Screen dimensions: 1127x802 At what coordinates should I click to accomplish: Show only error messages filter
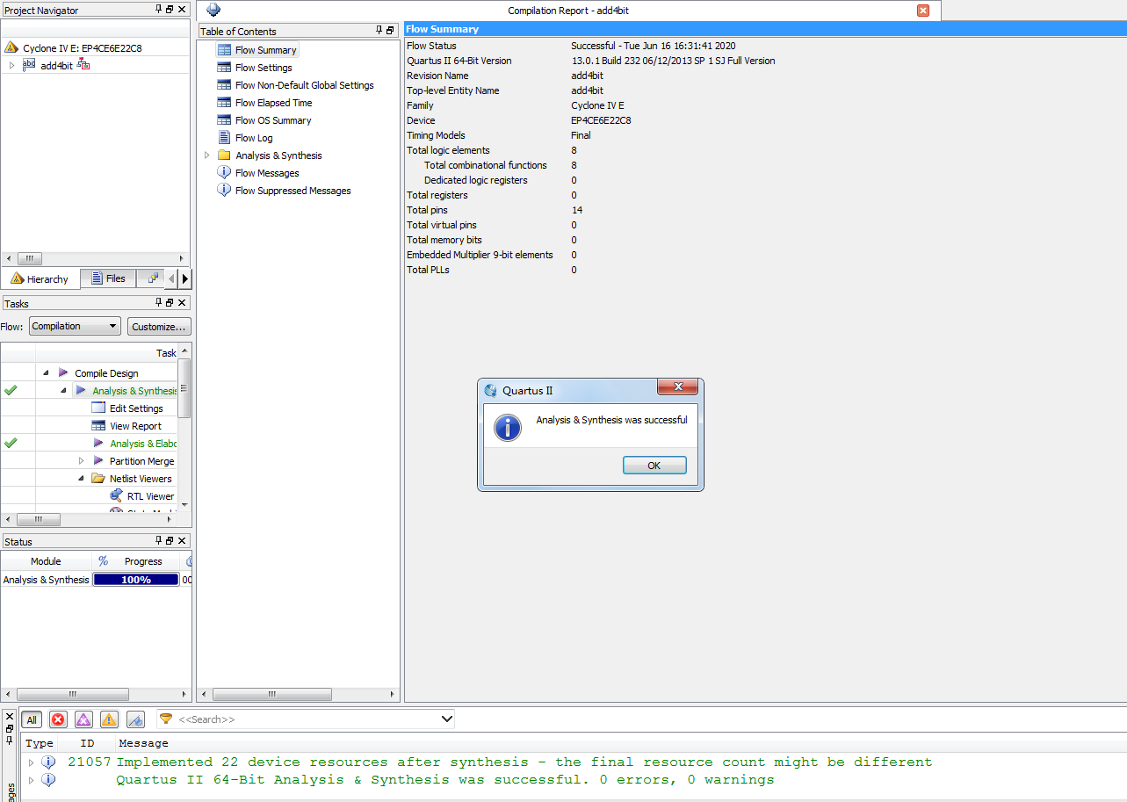click(58, 719)
